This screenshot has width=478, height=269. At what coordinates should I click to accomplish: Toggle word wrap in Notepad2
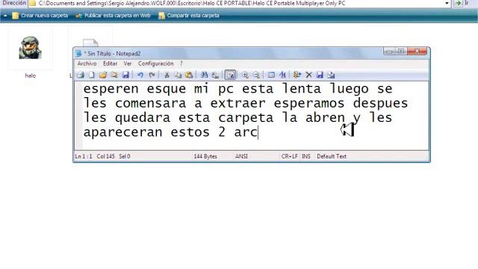point(230,75)
